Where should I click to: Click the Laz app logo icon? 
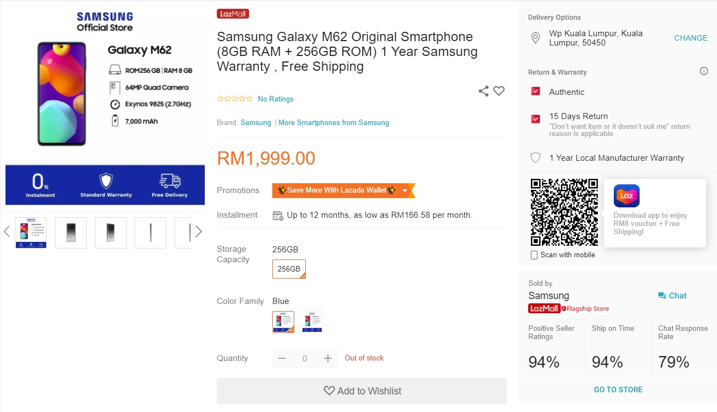point(626,196)
